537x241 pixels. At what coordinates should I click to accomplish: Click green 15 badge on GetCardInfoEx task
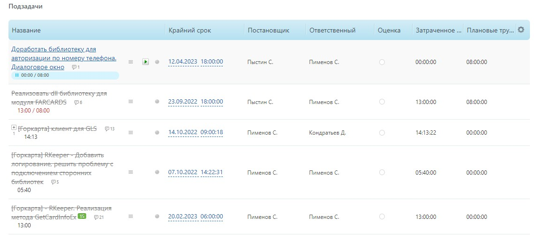point(82,216)
